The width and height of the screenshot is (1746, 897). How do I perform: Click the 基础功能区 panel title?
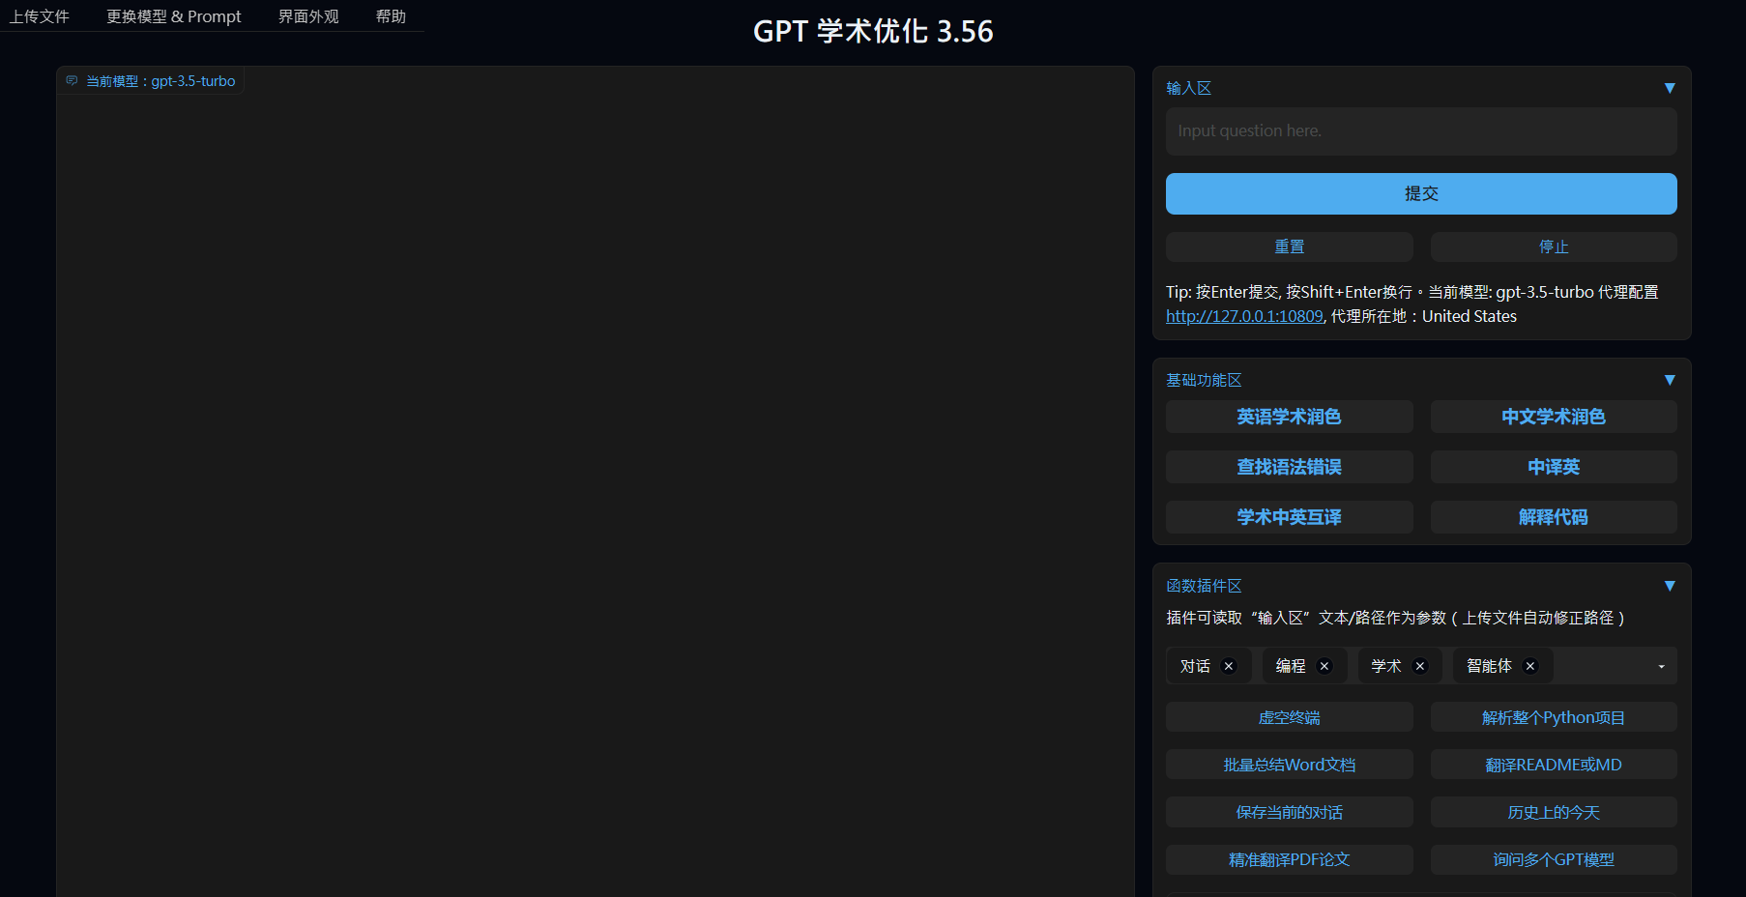[x=1204, y=380]
